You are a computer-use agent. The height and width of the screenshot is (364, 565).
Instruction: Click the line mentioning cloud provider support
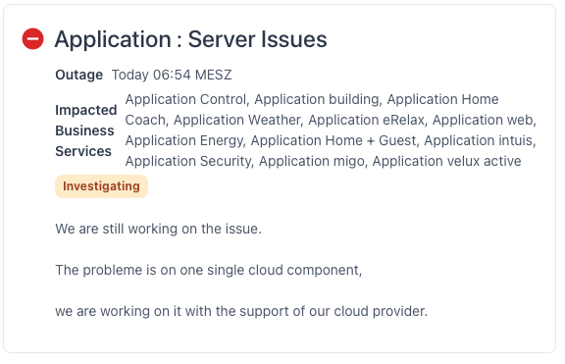[x=241, y=311]
